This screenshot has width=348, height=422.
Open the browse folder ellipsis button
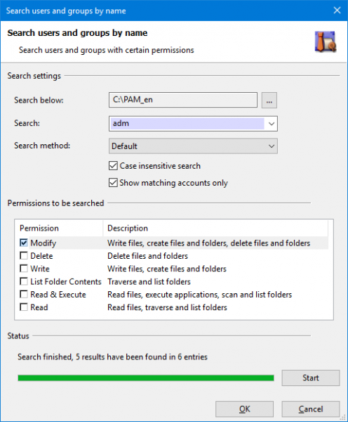(x=269, y=100)
